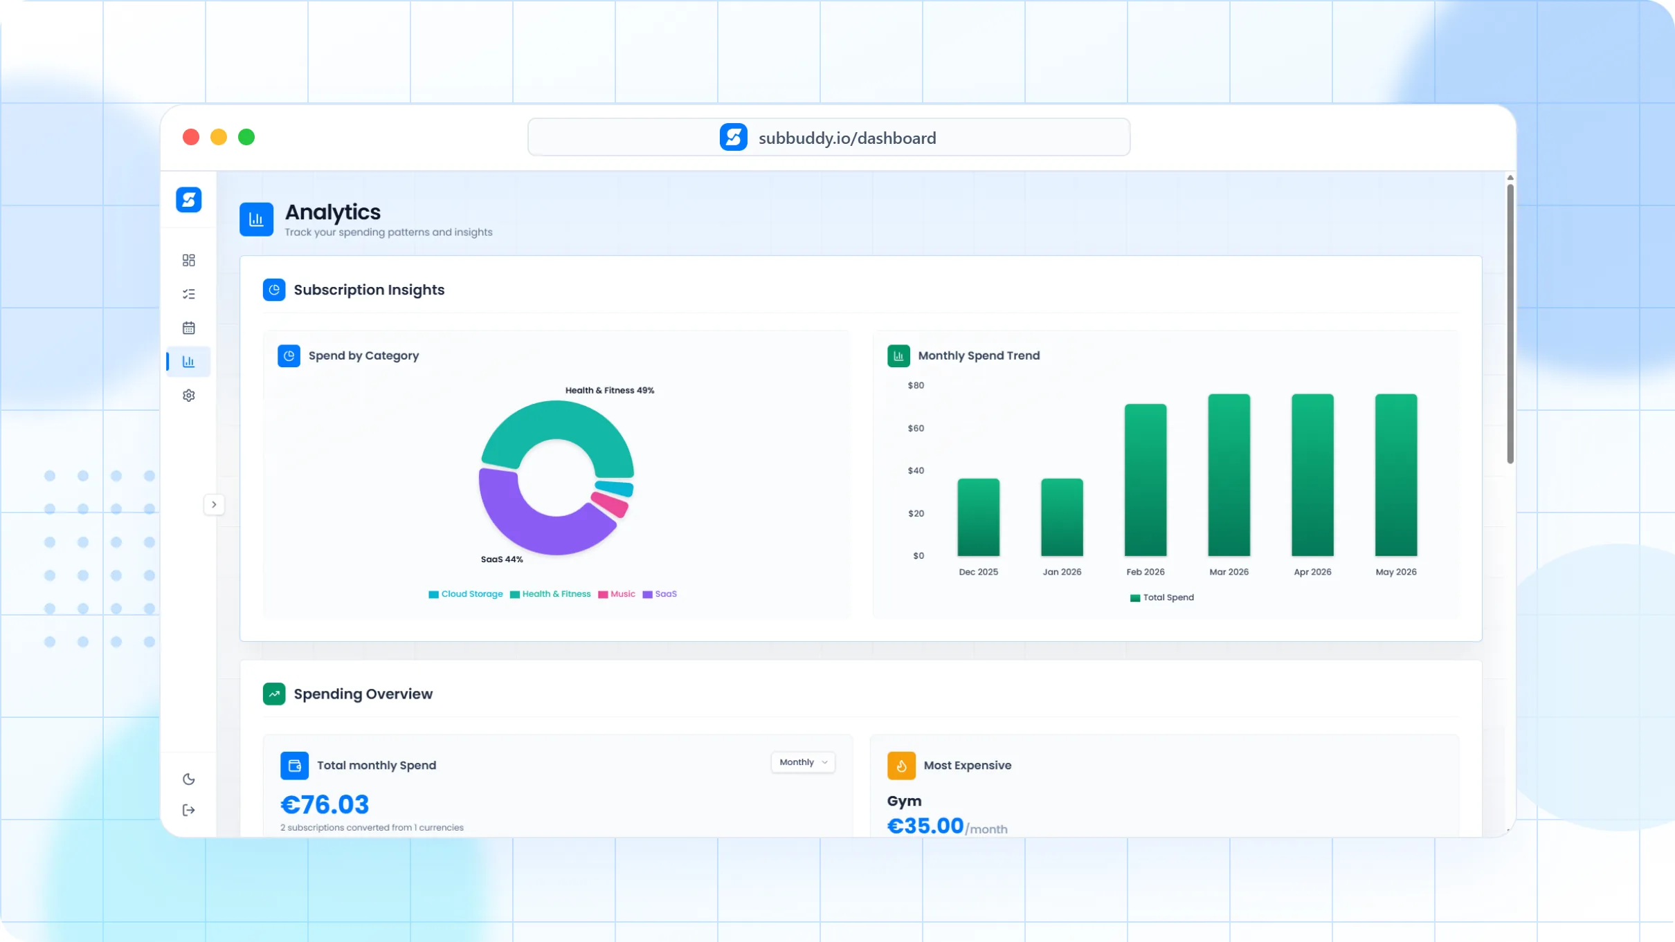Click the 'Gym' most expensive name
1675x942 pixels.
point(904,801)
